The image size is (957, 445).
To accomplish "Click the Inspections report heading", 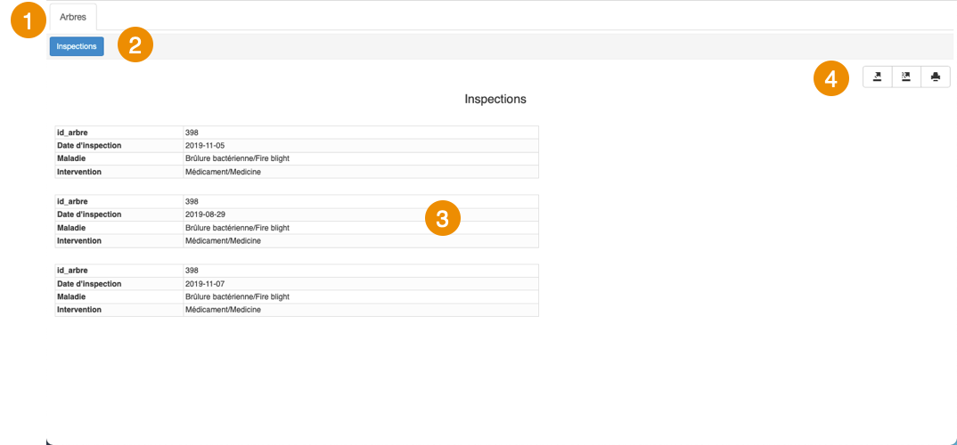I will pos(495,99).
